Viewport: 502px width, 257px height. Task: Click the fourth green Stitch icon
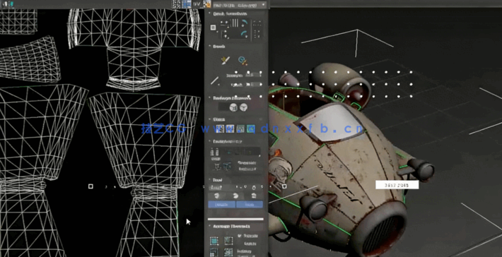point(251,128)
